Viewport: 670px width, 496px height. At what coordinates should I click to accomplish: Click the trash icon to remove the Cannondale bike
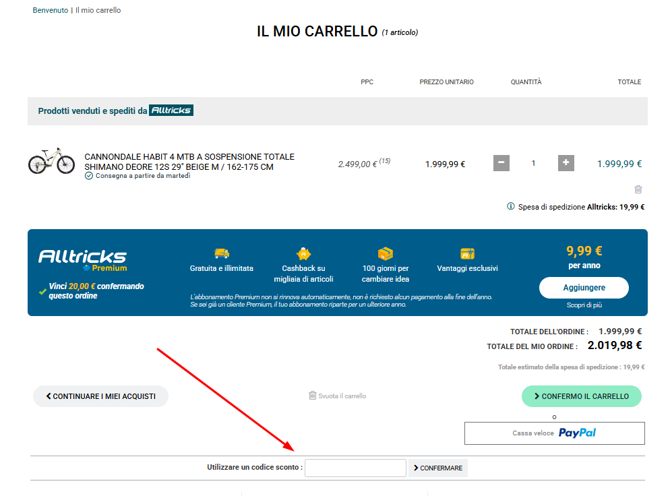click(x=638, y=189)
